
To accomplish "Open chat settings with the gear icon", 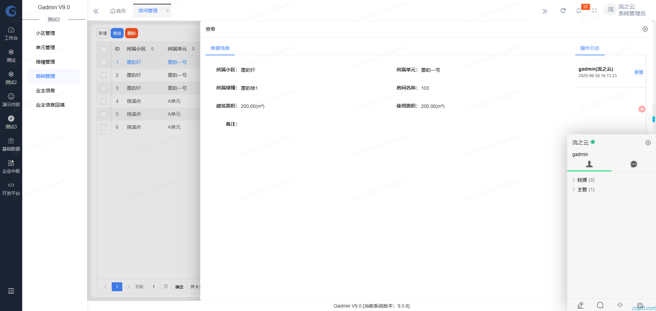I will click(x=640, y=306).
